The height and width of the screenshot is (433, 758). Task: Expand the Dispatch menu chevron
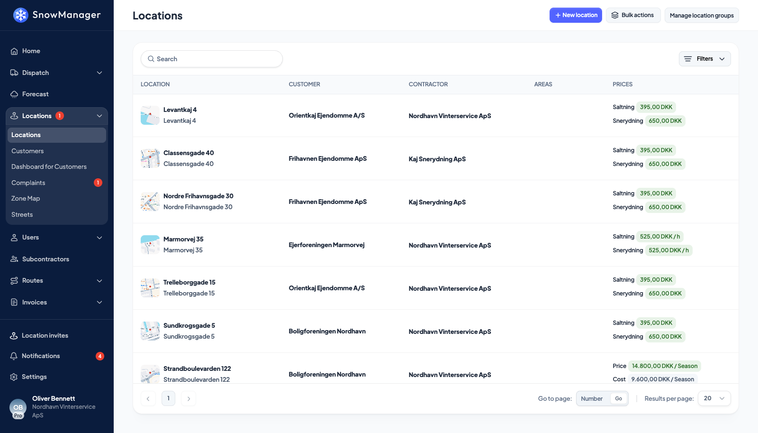pyautogui.click(x=99, y=73)
